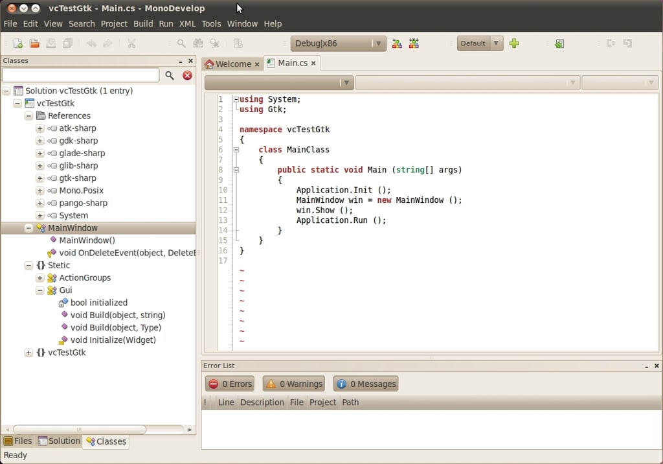
Task: Open the Build menu
Action: [143, 24]
